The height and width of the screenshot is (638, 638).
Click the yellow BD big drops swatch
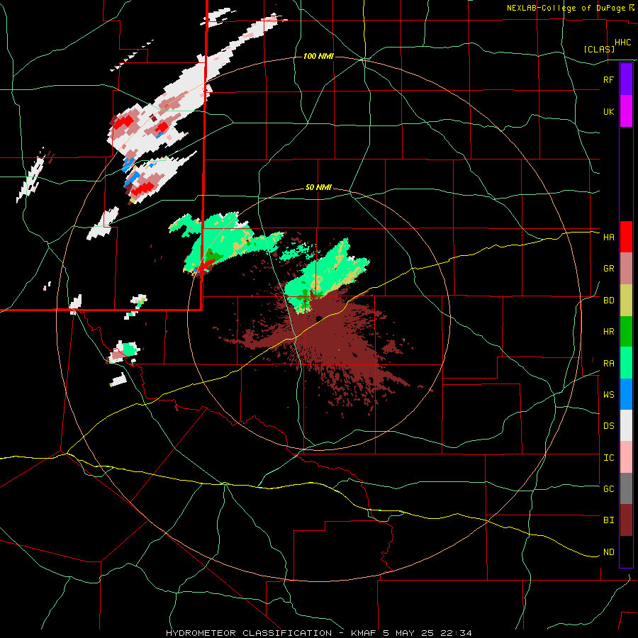click(x=626, y=301)
